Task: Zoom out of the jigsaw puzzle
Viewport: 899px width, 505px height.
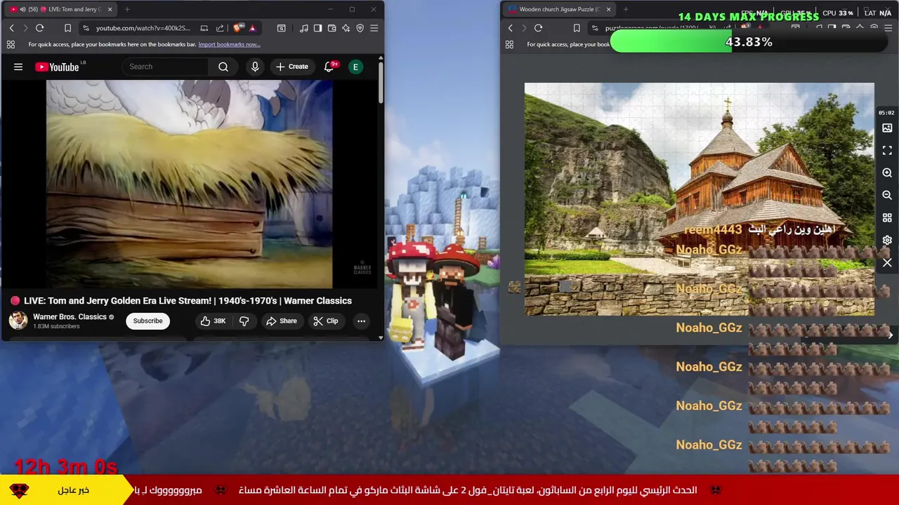Action: pyautogui.click(x=887, y=195)
